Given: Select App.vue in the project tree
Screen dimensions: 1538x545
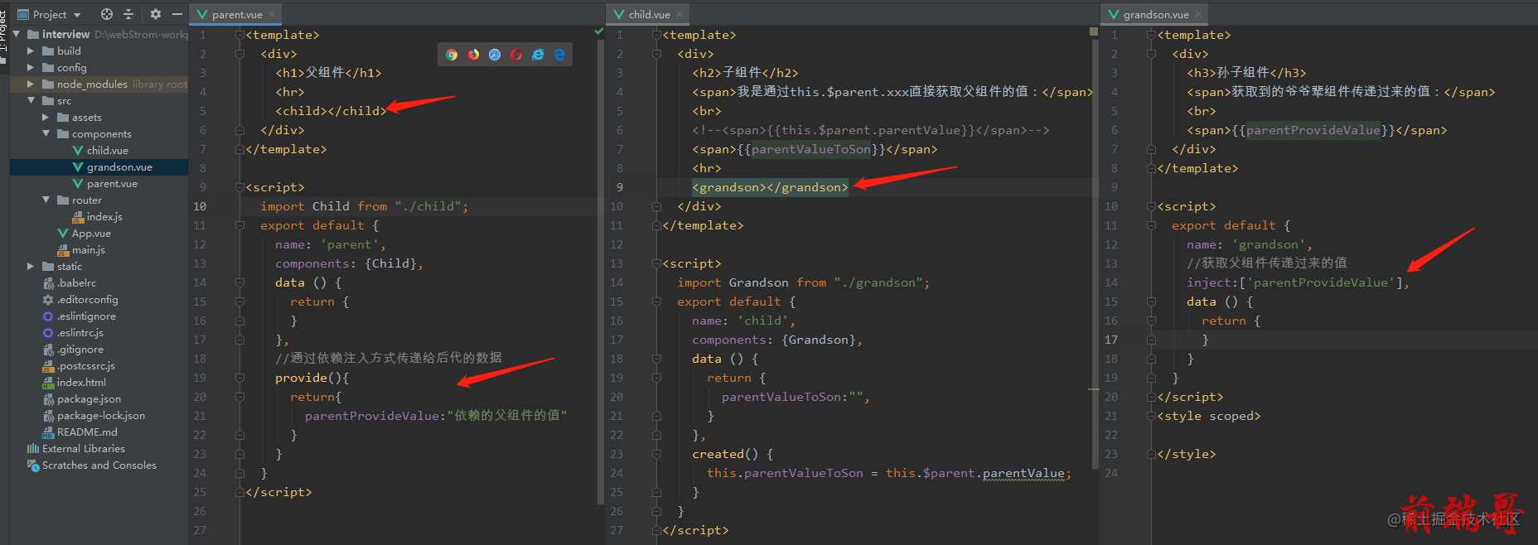Looking at the screenshot, I should [x=91, y=233].
